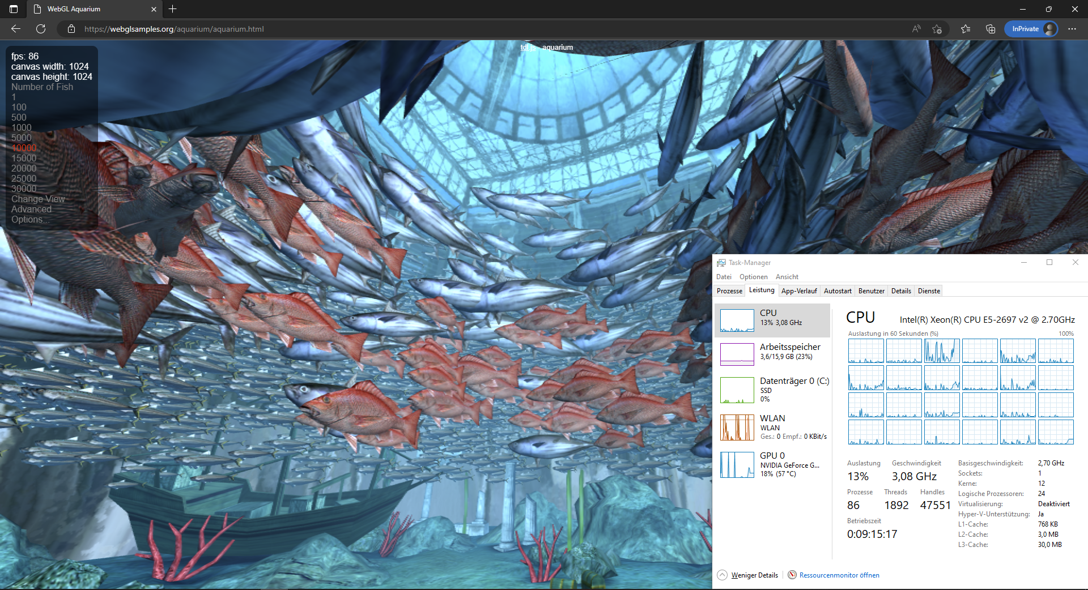Go back using the browser arrow

(16, 29)
